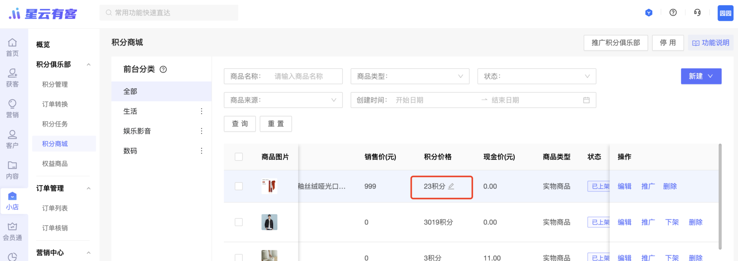
Task: Open the 状态 dropdown filter
Action: click(x=536, y=76)
